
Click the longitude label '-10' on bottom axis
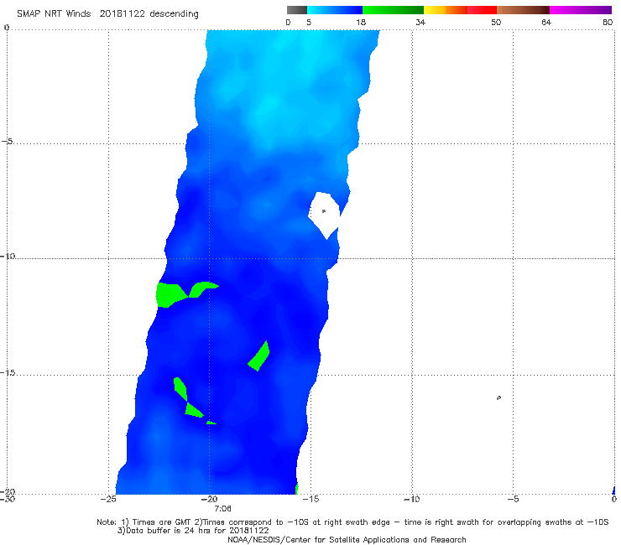[x=411, y=499]
